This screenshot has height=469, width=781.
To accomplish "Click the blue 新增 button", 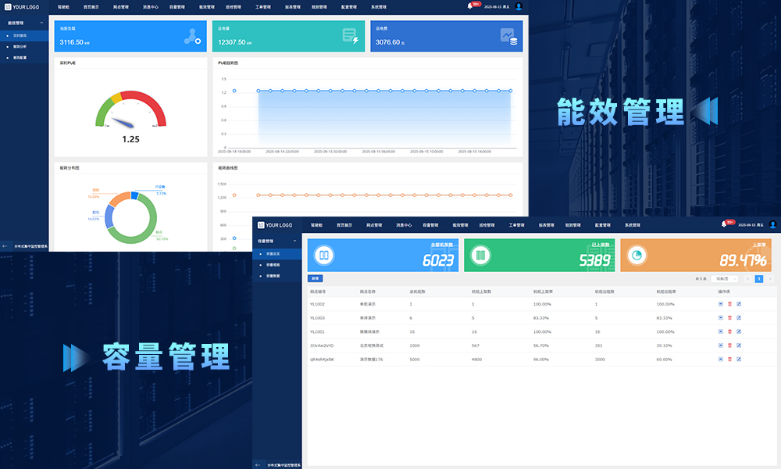I will [315, 278].
